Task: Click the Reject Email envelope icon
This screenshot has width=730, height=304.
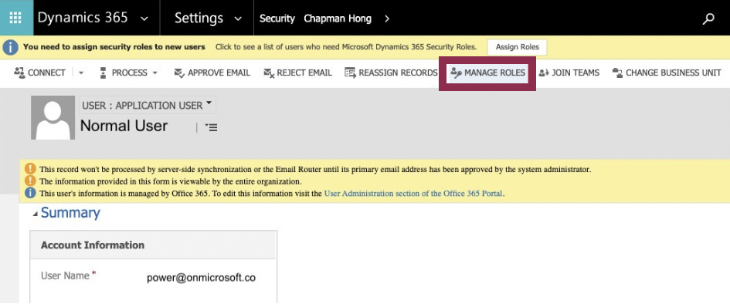Action: click(x=269, y=73)
